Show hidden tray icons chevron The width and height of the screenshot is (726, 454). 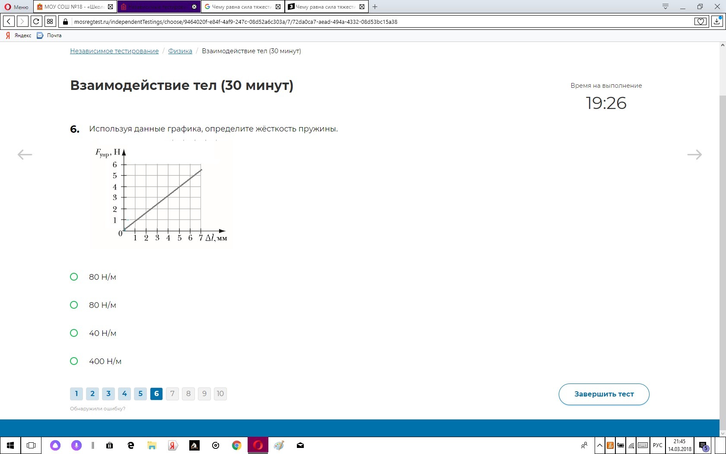tap(599, 445)
